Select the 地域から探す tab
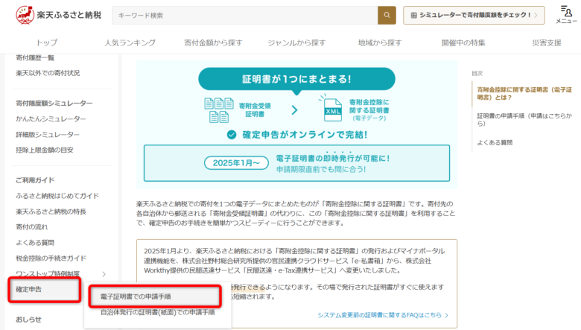The height and width of the screenshot is (330, 581). pos(379,42)
